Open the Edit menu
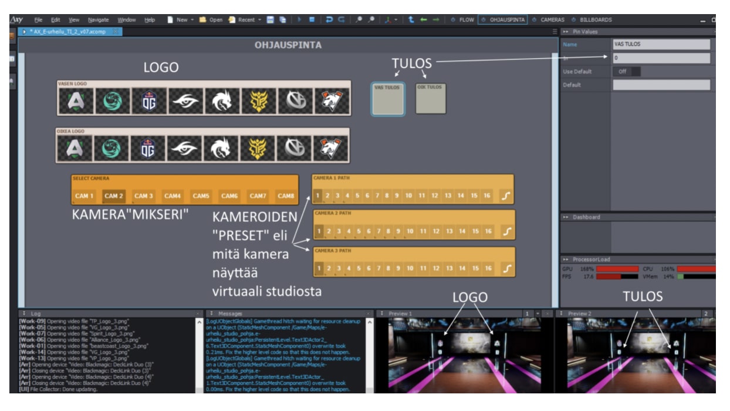 tap(55, 19)
